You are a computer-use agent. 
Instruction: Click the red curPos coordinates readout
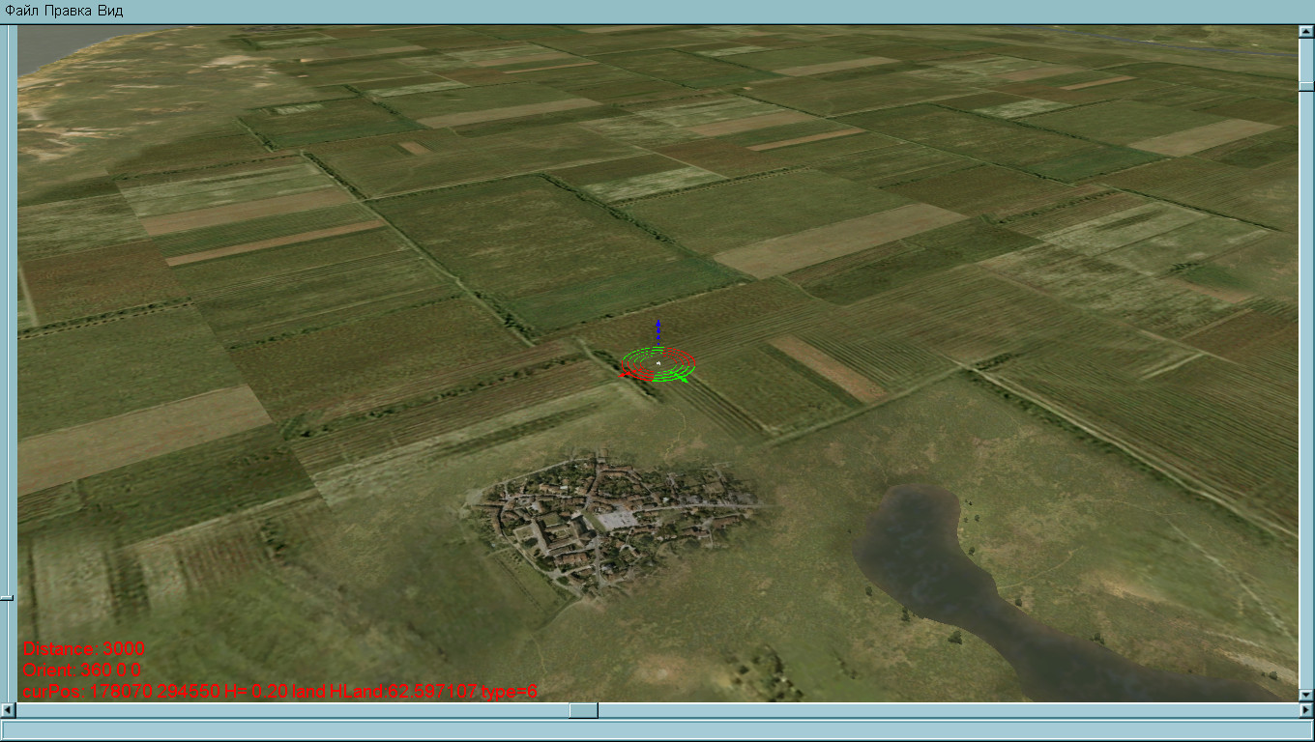tap(279, 691)
